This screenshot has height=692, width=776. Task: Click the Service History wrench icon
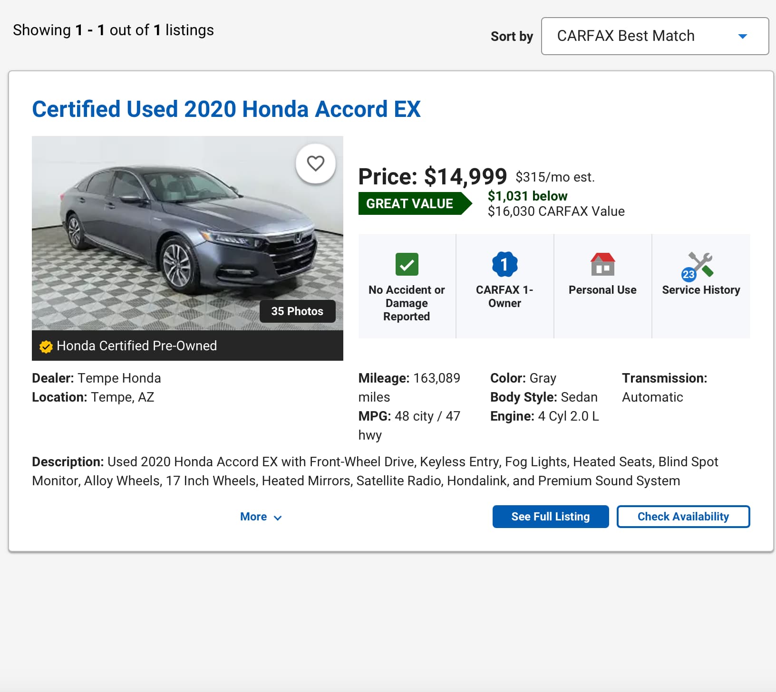pyautogui.click(x=700, y=265)
